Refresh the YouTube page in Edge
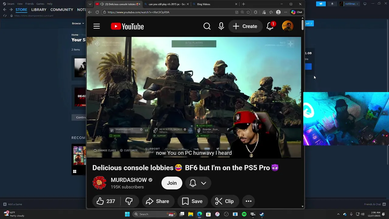The height and width of the screenshot is (219, 389). [x=97, y=12]
